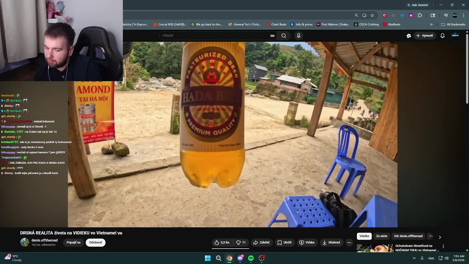Open Crucial 8GB (2x4GB) bookmark
The width and height of the screenshot is (469, 264).
click(x=170, y=25)
